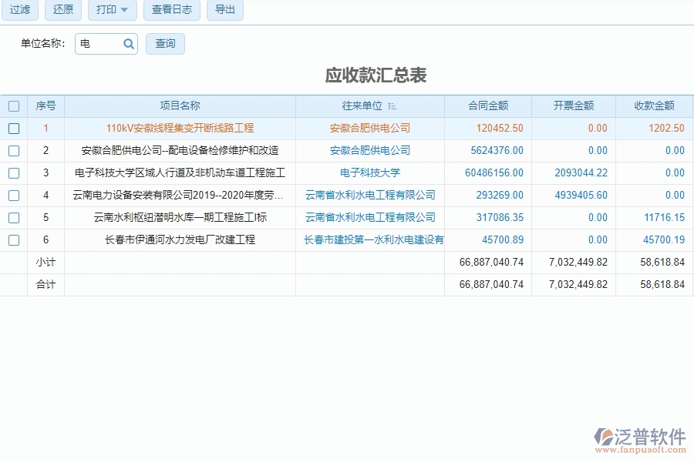Click the 合同金额 column header
Image resolution: width=694 pixels, height=462 pixels.
[487, 105]
